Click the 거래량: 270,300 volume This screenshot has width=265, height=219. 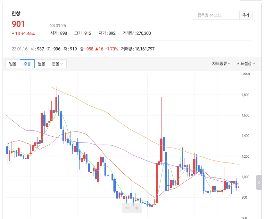point(137,33)
